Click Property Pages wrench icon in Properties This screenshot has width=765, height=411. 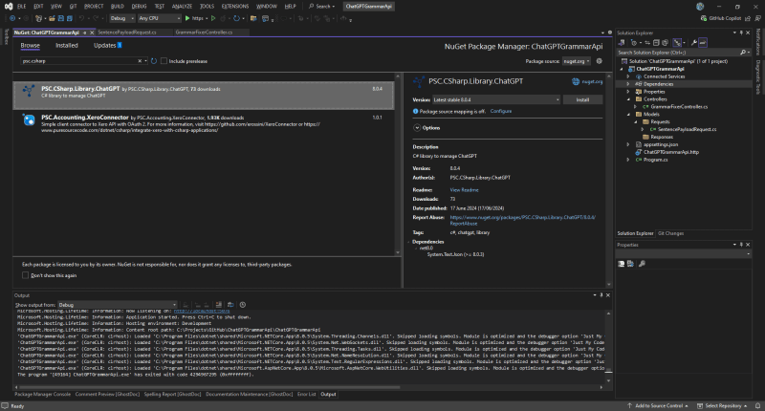642,263
